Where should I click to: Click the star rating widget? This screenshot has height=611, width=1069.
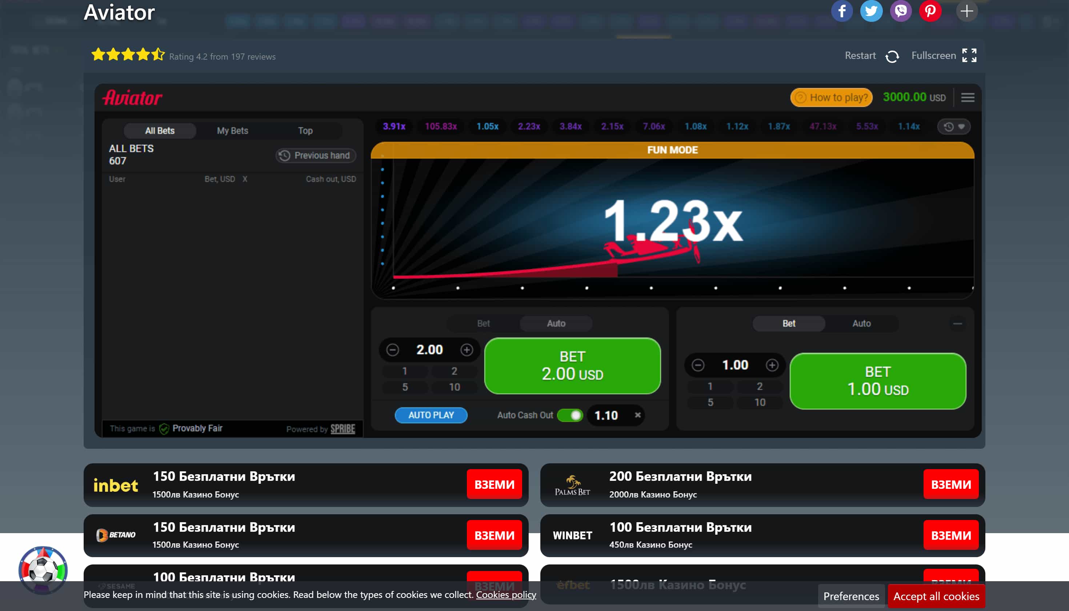(x=128, y=55)
